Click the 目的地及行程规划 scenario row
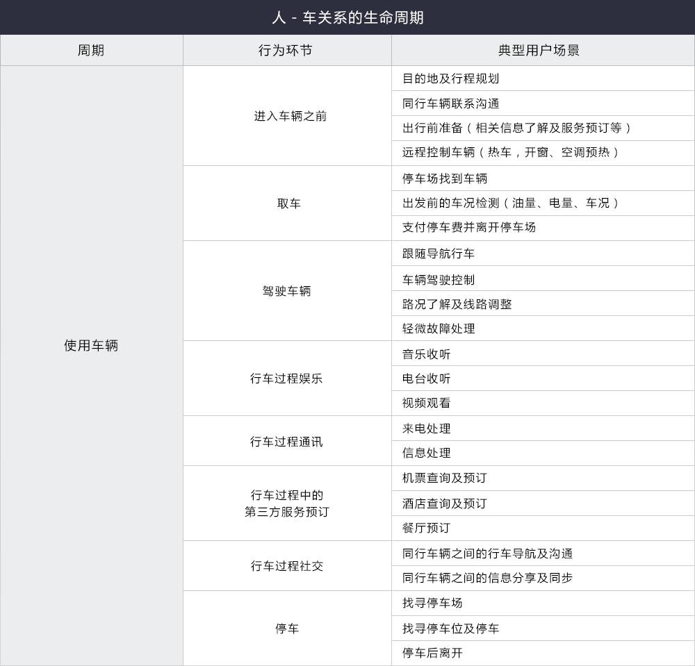The image size is (695, 666). (450, 78)
